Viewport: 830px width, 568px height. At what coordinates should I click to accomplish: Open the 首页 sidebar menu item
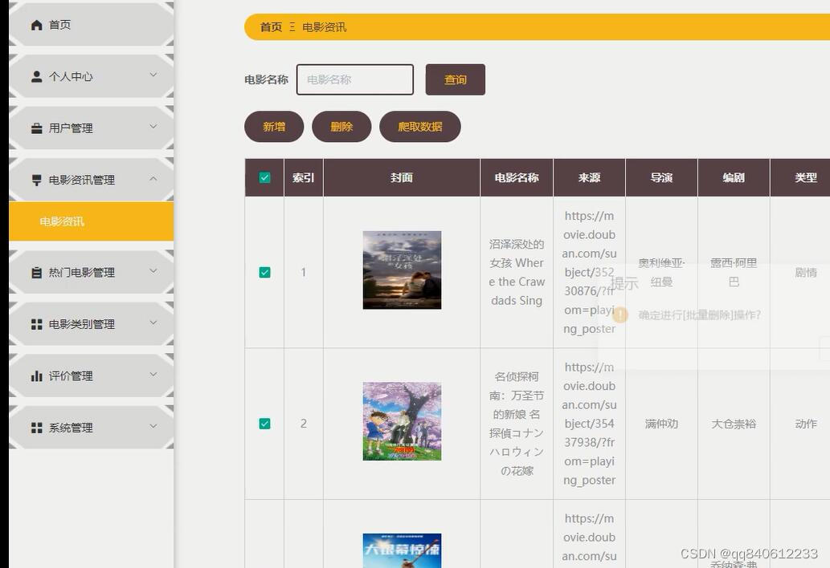(91, 25)
